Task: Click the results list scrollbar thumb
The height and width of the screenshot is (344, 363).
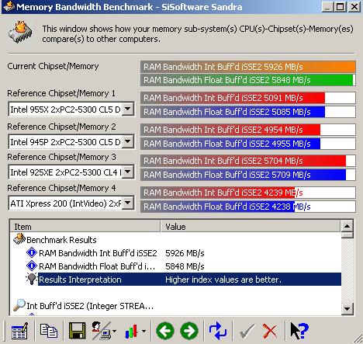Action: click(347, 235)
